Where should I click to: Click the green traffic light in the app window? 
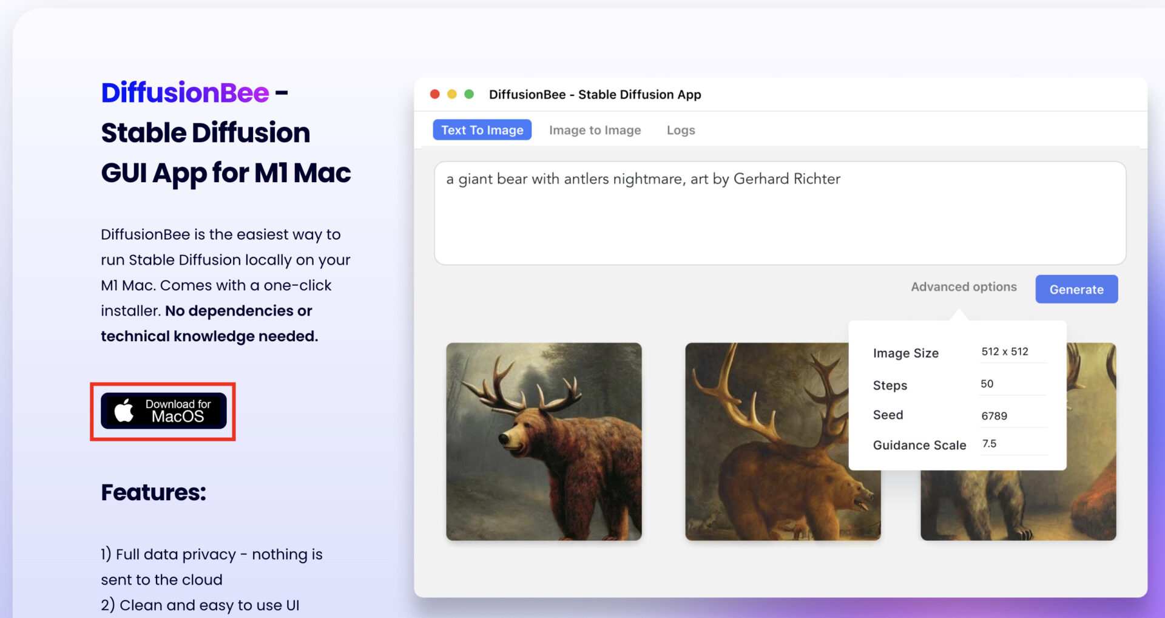tap(469, 94)
